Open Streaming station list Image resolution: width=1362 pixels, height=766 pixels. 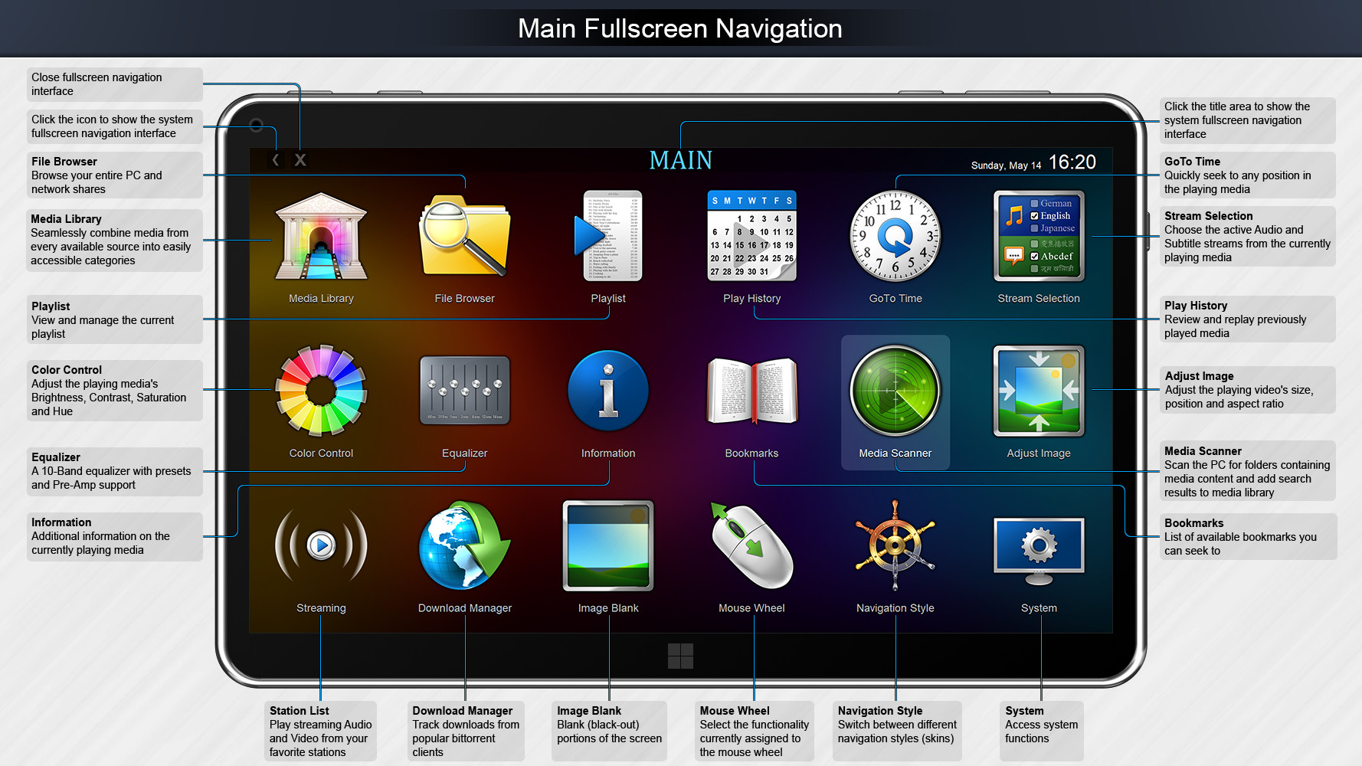[321, 546]
